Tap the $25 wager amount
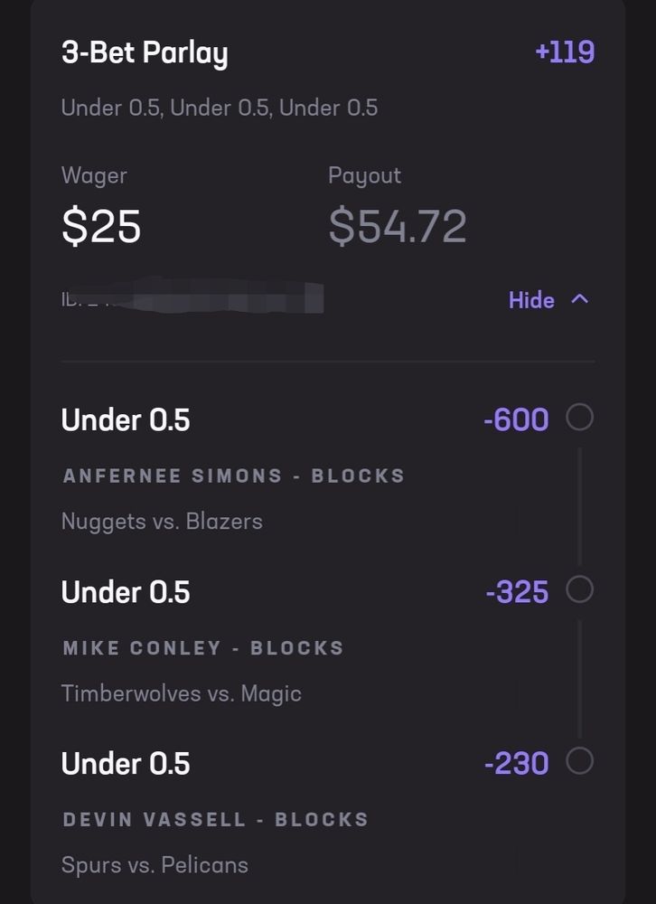Viewport: 656px width, 904px height. point(101,226)
